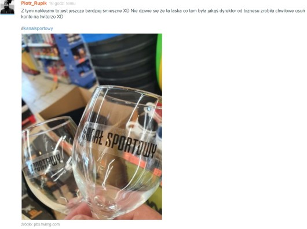Viewport: 307px width, 229px height.
Task: Follow the #kanalsportowy hashtag
Action: click(37, 28)
